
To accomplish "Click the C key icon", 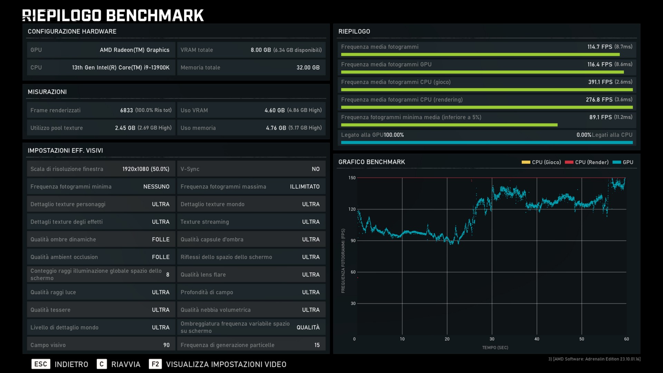I will coord(102,364).
